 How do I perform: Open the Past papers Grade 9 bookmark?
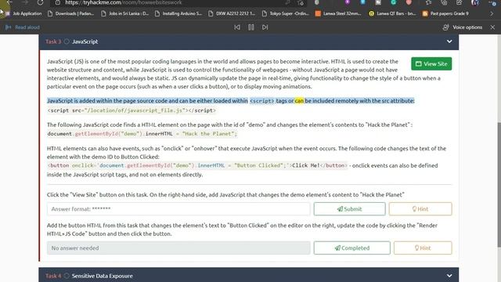(x=445, y=13)
